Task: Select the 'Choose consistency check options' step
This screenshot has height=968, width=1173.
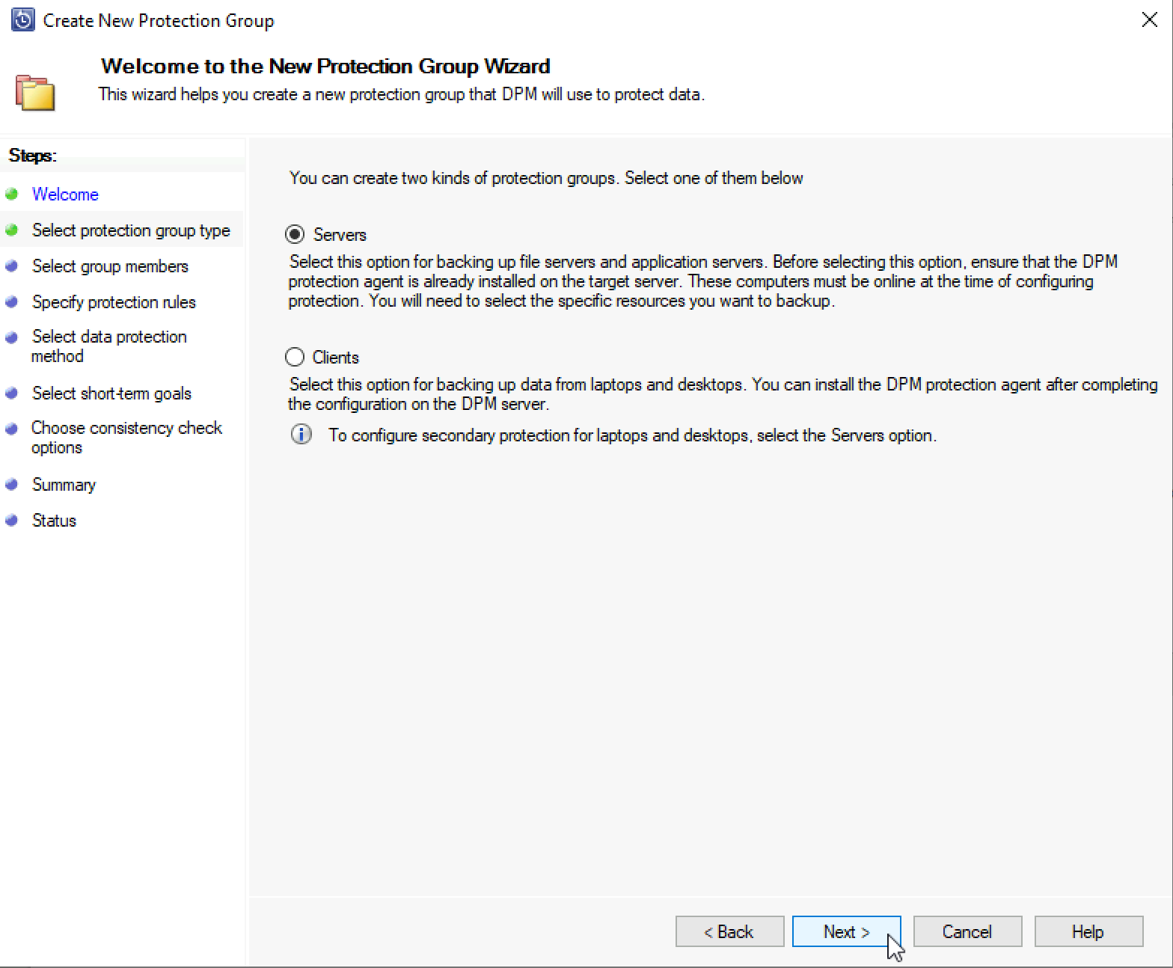Action: coord(126,438)
